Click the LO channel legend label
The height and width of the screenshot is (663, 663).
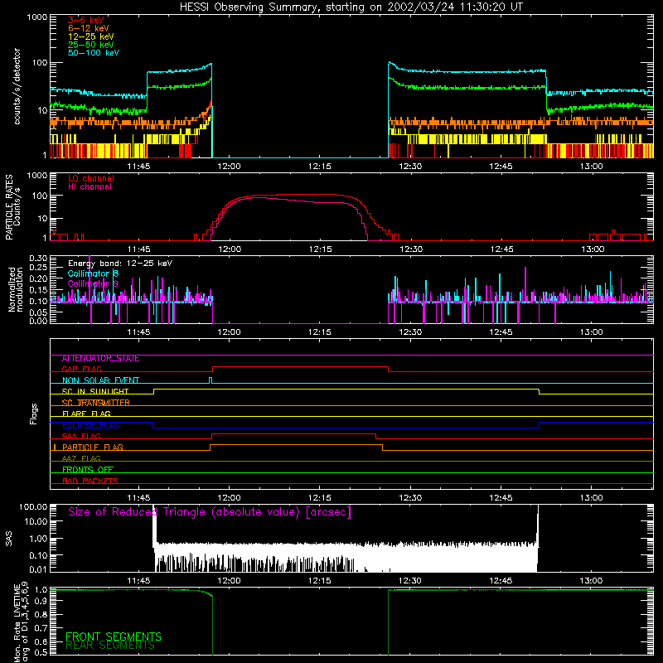pyautogui.click(x=91, y=178)
